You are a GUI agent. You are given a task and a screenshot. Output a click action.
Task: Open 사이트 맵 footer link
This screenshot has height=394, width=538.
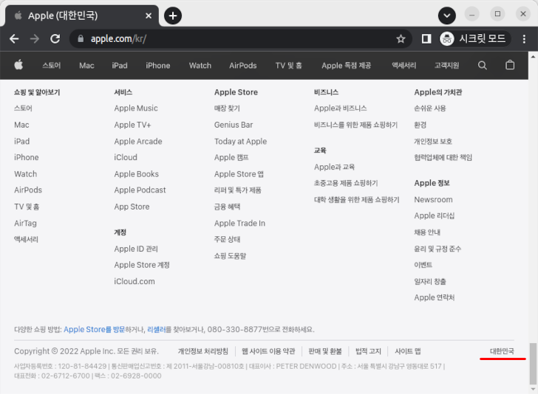pos(408,351)
